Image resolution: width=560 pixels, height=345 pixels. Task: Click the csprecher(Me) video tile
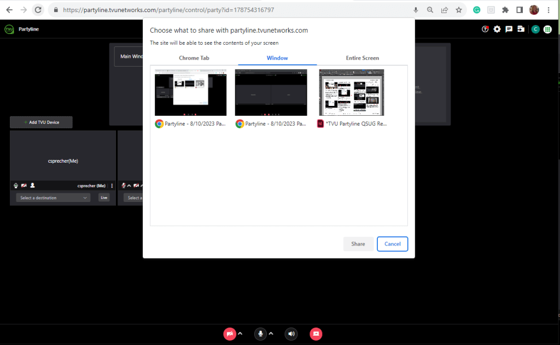pos(63,156)
